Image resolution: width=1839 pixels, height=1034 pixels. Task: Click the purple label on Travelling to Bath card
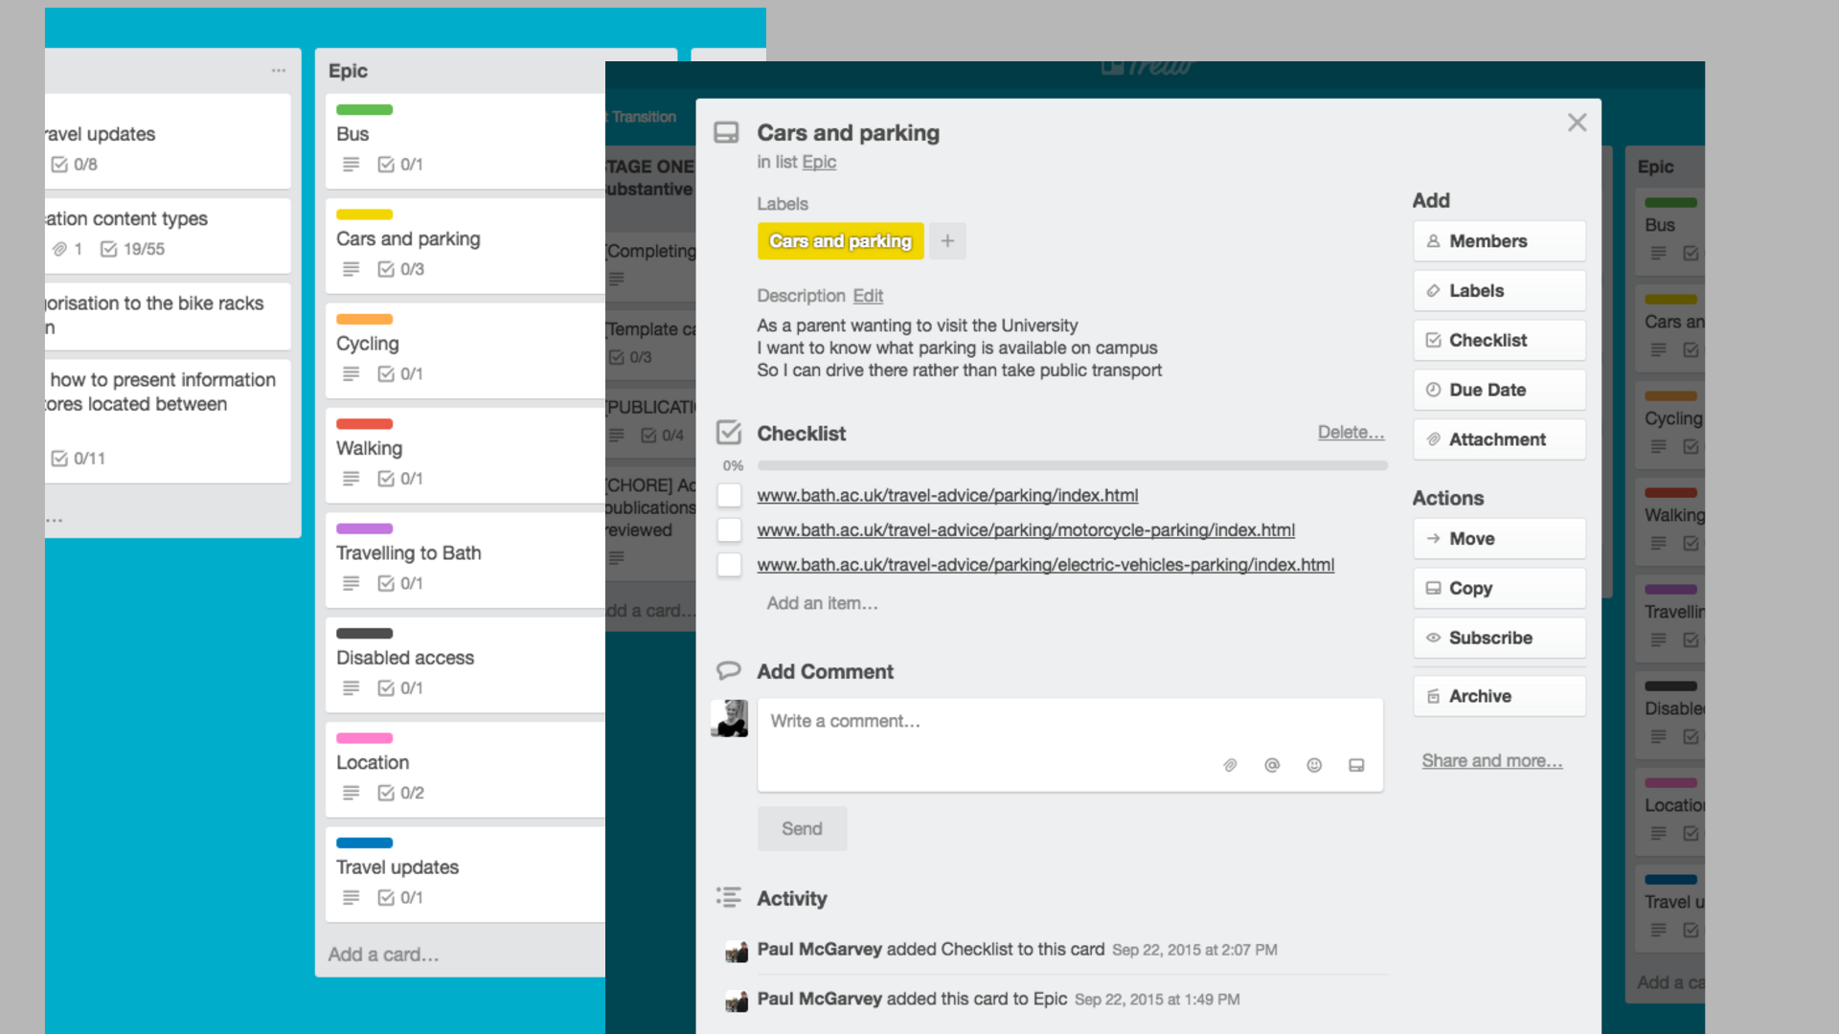[x=364, y=528]
